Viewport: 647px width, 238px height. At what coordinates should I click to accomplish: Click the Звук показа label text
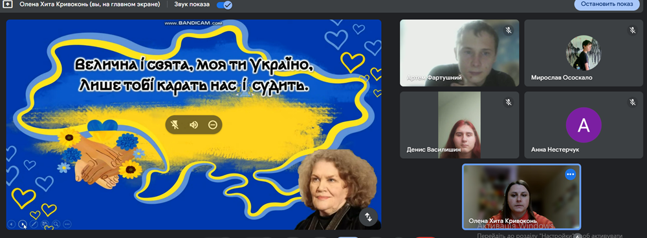[x=192, y=5]
